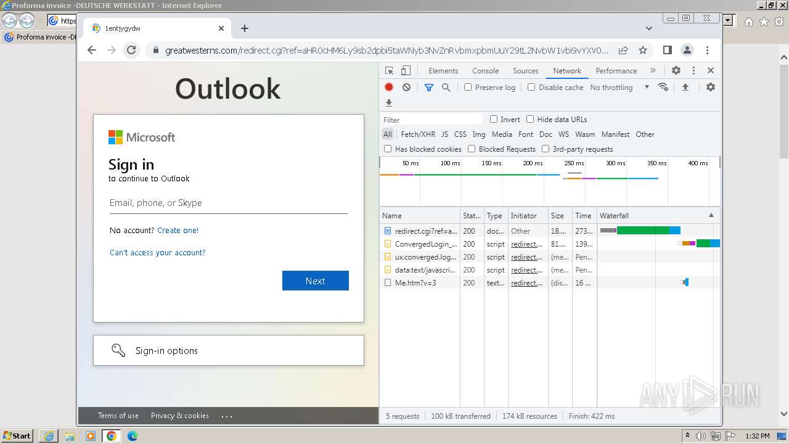Check the Invert filter checkbox
This screenshot has height=444, width=789.
[x=494, y=119]
